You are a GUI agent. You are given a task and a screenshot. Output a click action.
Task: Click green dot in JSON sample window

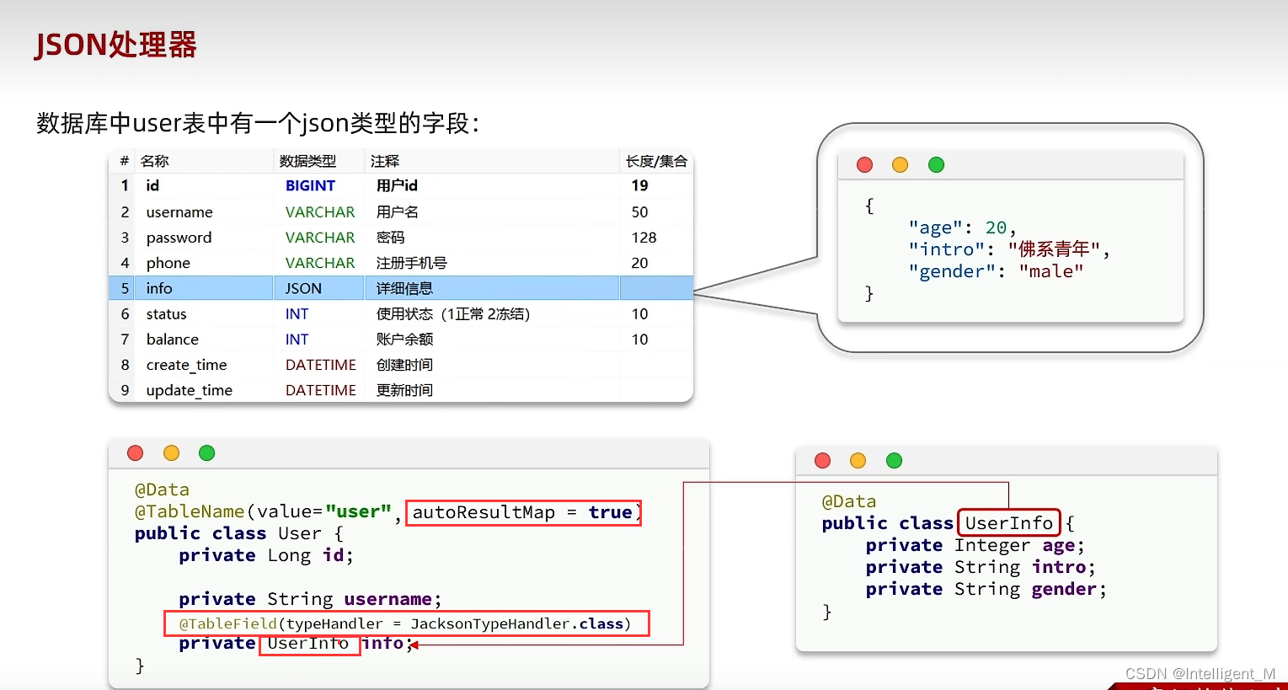(936, 165)
